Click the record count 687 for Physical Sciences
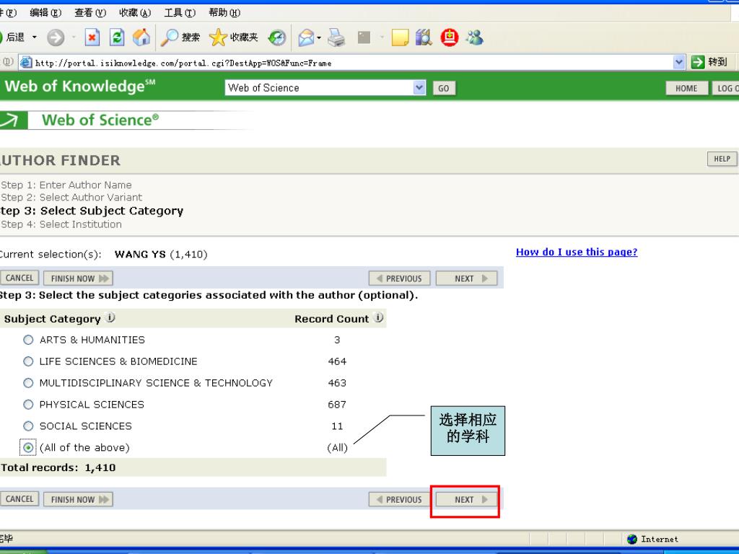This screenshot has width=739, height=554. click(337, 405)
